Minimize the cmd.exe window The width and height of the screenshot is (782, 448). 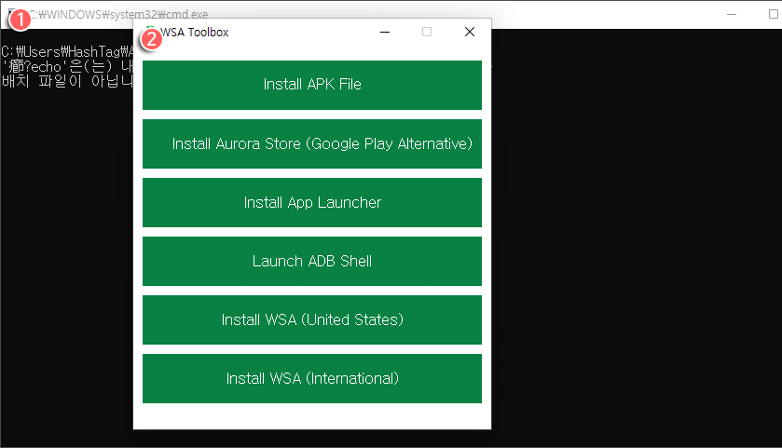coord(732,15)
